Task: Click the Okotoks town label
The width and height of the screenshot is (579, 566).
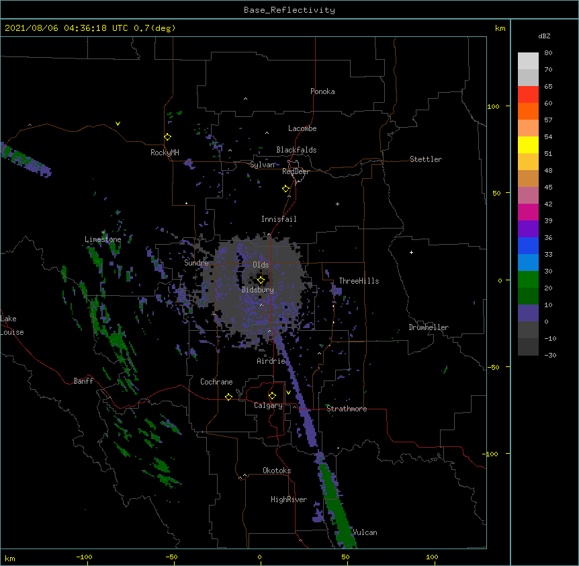Action: [x=277, y=471]
